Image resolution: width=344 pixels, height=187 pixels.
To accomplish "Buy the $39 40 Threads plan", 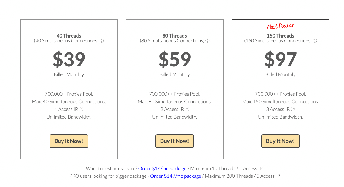I will coord(69,141).
